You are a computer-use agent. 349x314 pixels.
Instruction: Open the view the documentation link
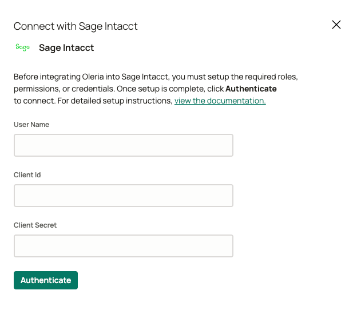coord(220,101)
